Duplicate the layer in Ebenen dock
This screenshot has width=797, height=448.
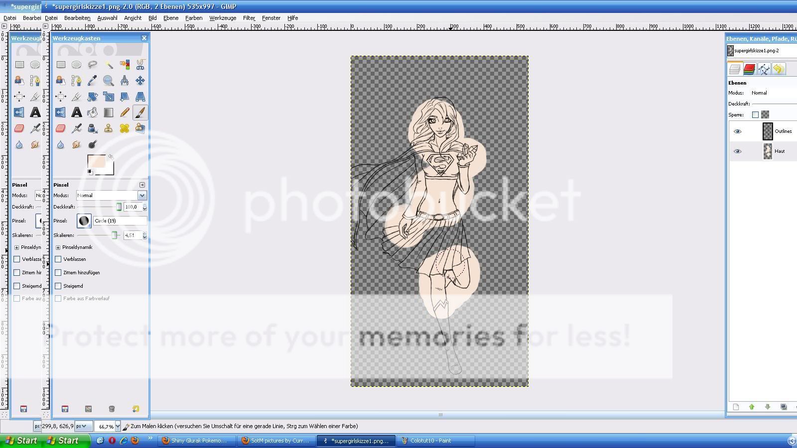(784, 407)
